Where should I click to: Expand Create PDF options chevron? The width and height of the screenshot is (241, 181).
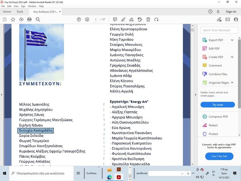pyautogui.click(x=232, y=57)
